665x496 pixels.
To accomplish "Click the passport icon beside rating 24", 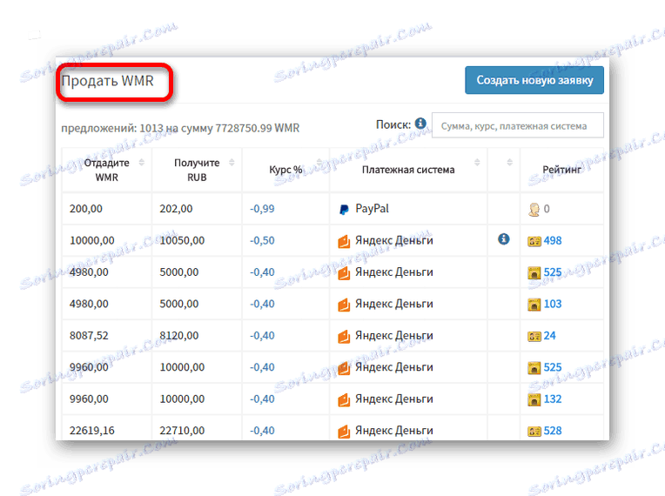I will coord(534,336).
